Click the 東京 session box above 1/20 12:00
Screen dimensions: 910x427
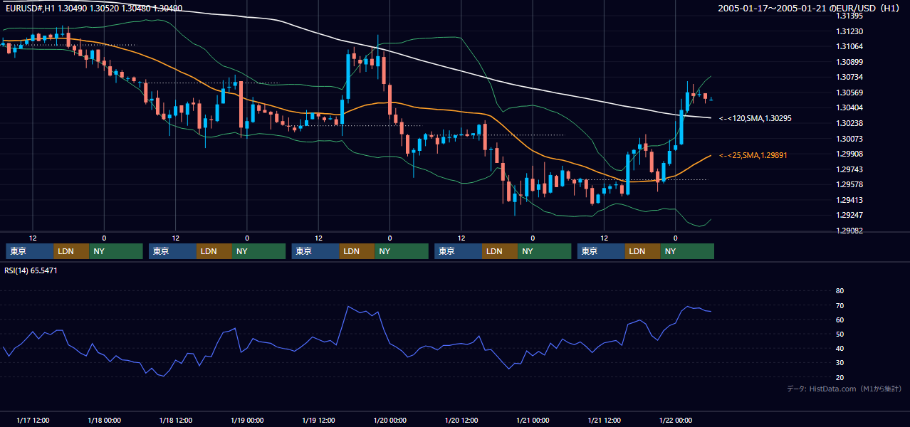[x=459, y=251]
